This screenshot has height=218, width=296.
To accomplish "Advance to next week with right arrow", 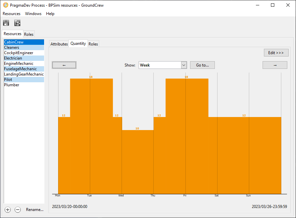I will click(275, 65).
